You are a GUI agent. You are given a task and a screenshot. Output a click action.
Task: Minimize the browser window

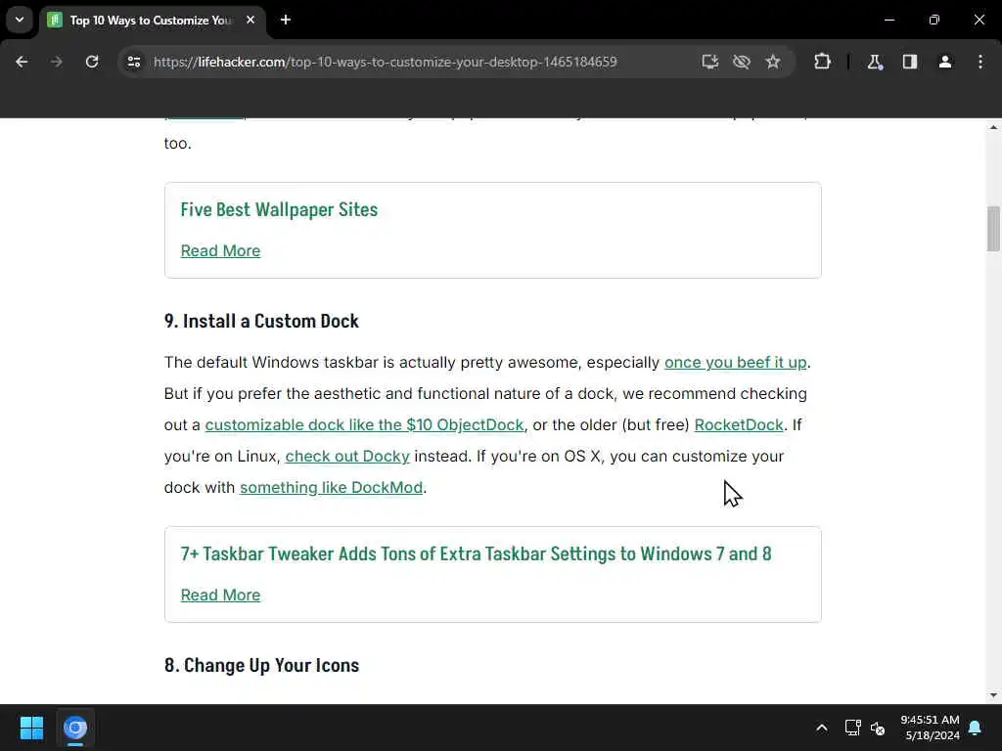[888, 20]
